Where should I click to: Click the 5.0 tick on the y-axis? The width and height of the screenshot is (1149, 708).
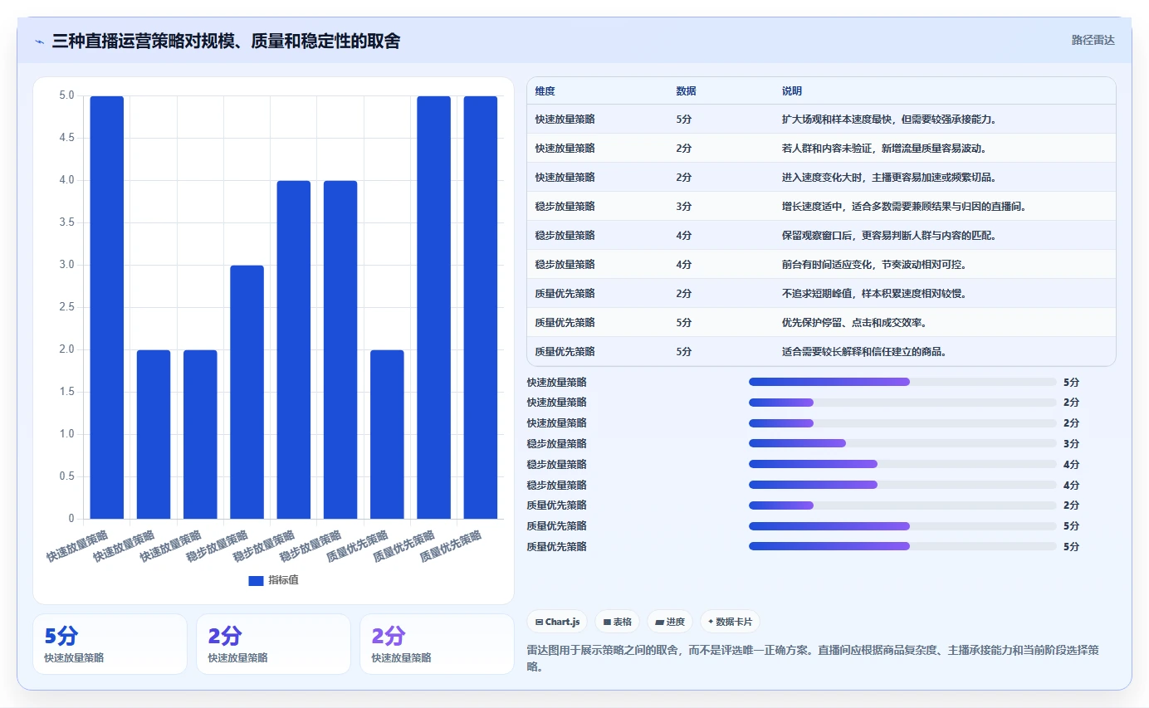coord(66,95)
